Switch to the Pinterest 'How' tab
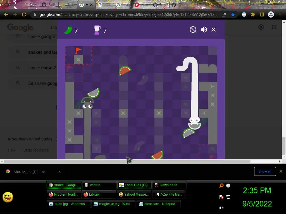Viewport: 286px width, 214px height. pyautogui.click(x=141, y=5)
